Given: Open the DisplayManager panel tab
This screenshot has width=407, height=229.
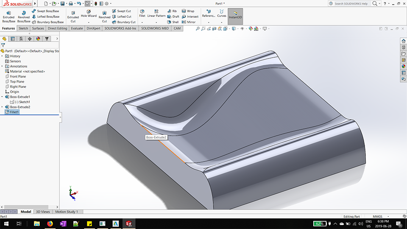Looking at the screenshot, I should pyautogui.click(x=38, y=39).
